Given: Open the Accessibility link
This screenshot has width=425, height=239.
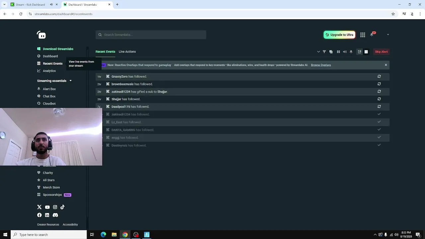Looking at the screenshot, I should (x=70, y=225).
